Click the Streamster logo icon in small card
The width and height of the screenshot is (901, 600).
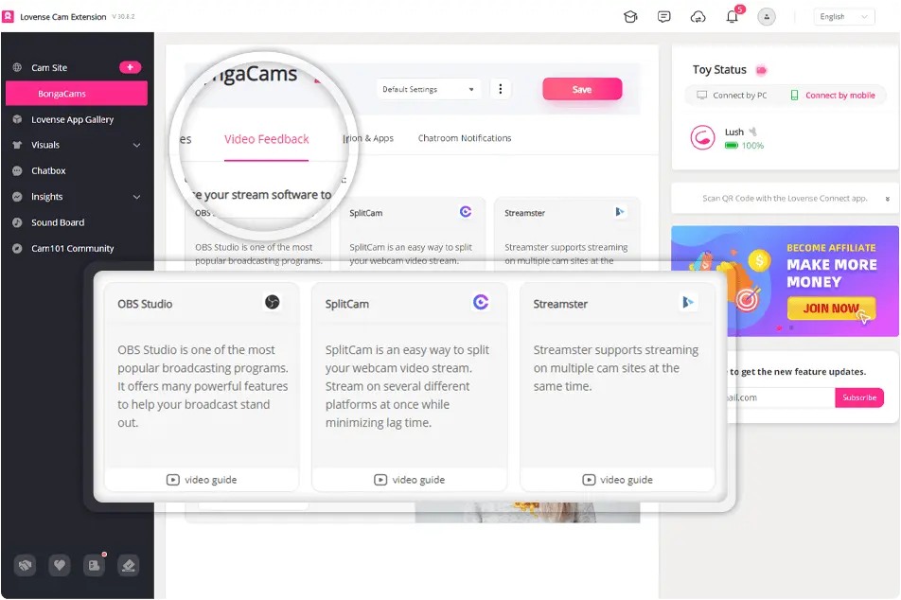tap(619, 211)
